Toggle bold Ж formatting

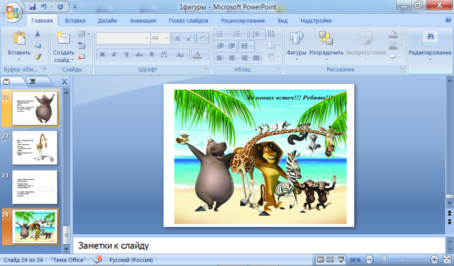102,54
